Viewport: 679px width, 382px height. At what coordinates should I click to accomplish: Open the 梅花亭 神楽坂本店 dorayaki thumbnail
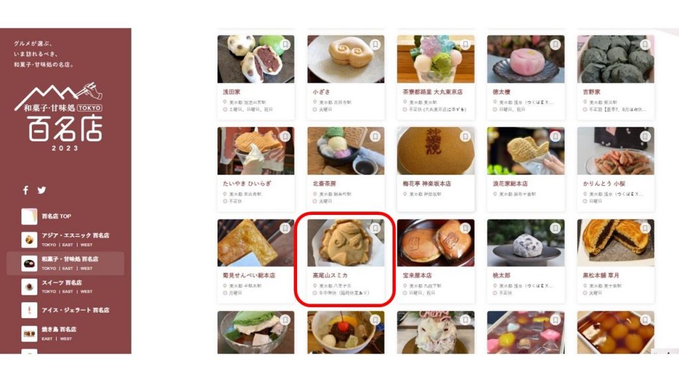pos(436,151)
